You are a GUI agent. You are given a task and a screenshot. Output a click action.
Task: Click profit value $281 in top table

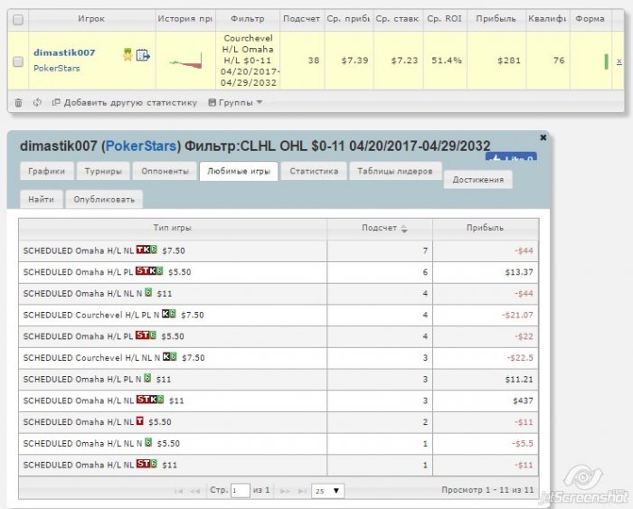(509, 61)
